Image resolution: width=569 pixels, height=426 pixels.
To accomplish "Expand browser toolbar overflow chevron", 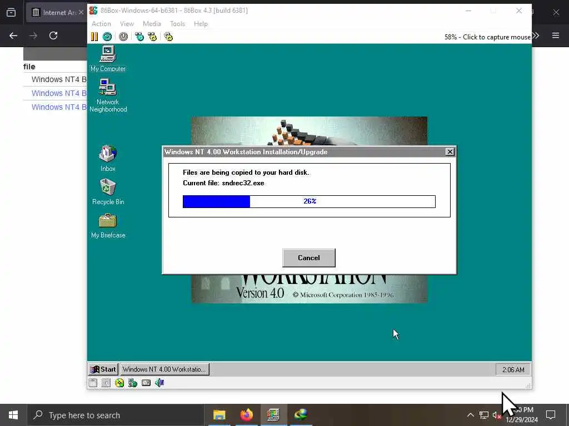I will pos(536,35).
